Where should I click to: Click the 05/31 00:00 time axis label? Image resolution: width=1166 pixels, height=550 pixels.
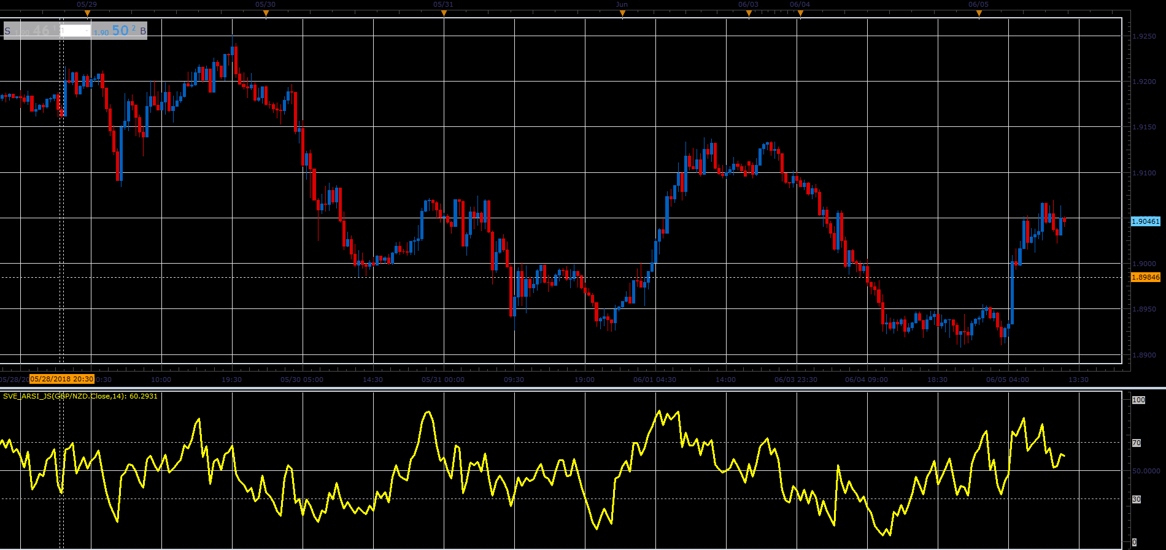(443, 380)
